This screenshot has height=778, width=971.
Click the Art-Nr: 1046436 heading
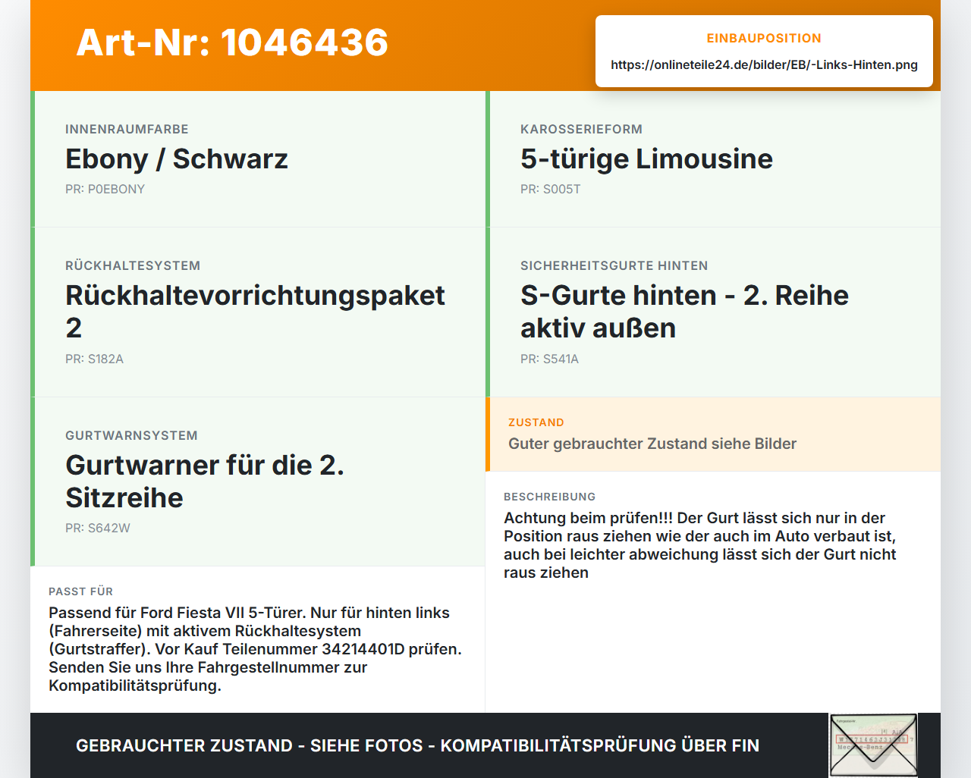click(232, 42)
